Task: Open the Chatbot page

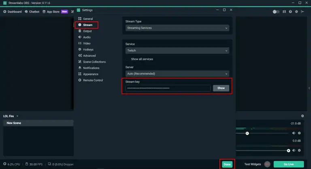Action: (x=32, y=12)
